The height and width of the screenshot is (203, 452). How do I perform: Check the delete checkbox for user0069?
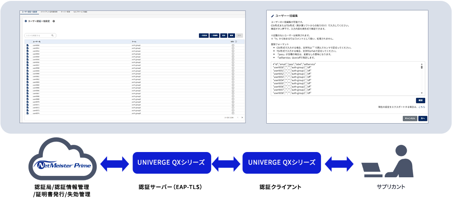[x=233, y=99]
